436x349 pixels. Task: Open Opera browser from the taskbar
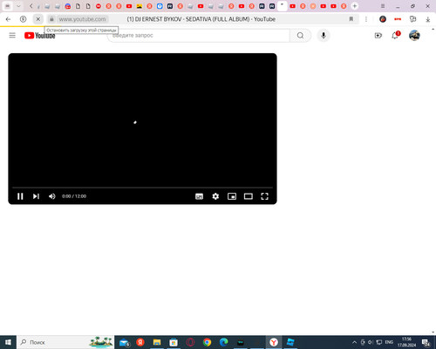tap(190, 342)
